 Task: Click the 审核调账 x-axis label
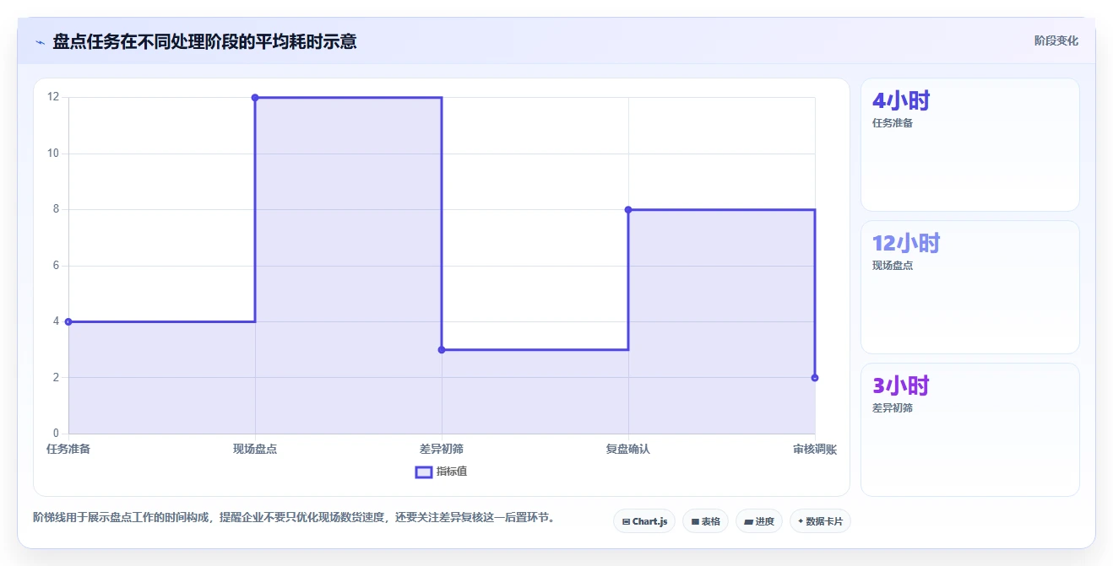(x=815, y=449)
